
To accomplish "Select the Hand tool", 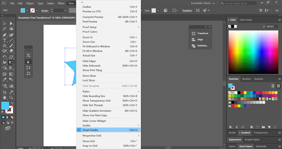I will (x=4, y=98).
